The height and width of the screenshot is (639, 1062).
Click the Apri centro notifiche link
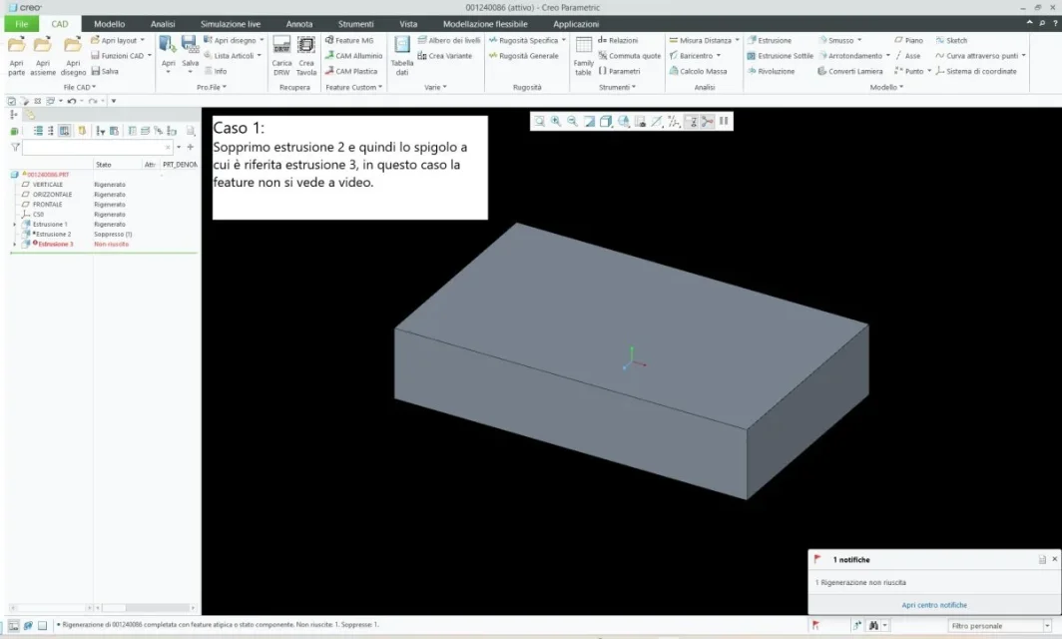pos(933,605)
